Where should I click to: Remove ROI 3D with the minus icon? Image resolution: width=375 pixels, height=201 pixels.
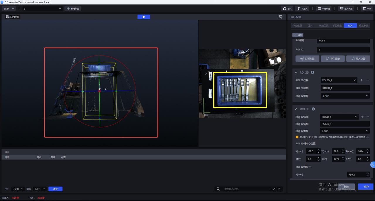tap(368, 117)
